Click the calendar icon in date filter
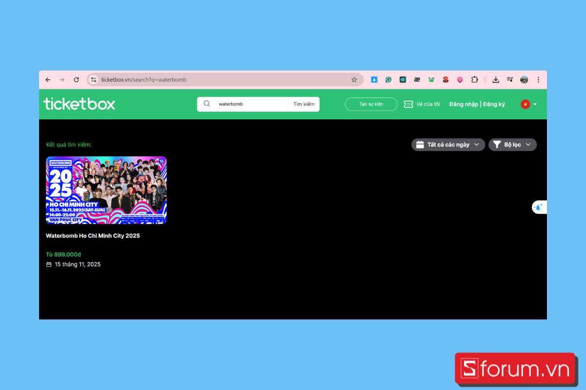Viewport: 586px width, 390px height. (420, 144)
